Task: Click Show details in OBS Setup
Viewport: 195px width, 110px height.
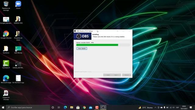Action: 82,48
